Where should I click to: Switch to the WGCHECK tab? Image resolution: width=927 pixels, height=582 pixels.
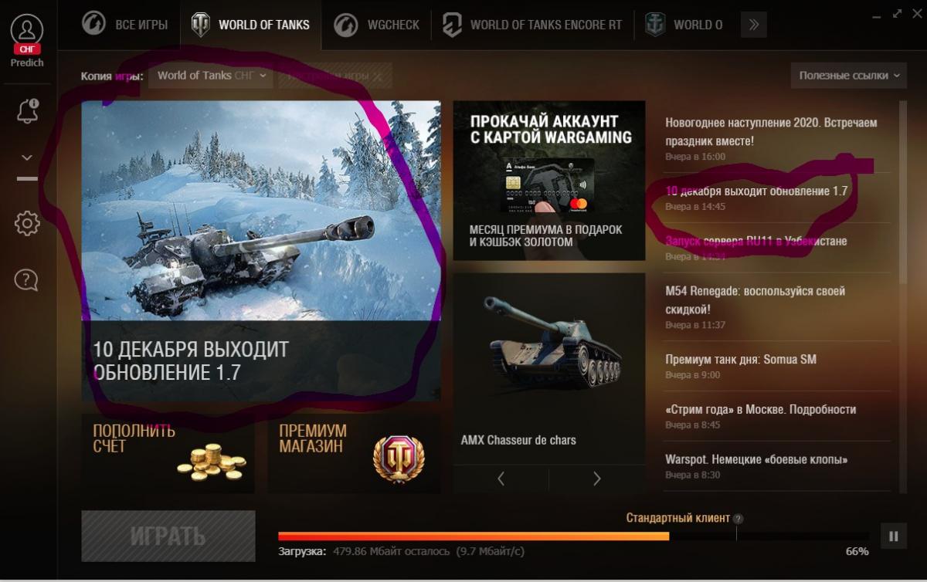[378, 25]
